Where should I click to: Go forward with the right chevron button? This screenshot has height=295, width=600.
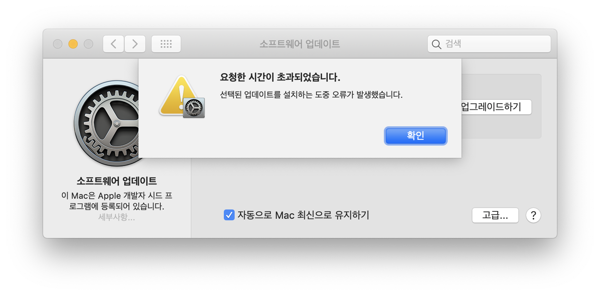click(x=135, y=44)
